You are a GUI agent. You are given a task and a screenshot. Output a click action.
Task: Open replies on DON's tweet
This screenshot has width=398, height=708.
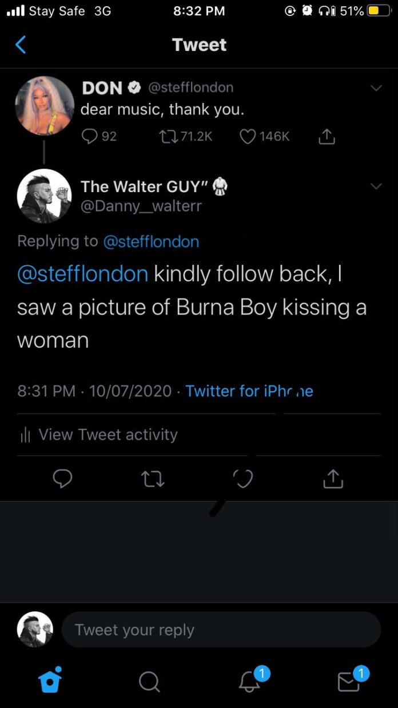tap(90, 136)
